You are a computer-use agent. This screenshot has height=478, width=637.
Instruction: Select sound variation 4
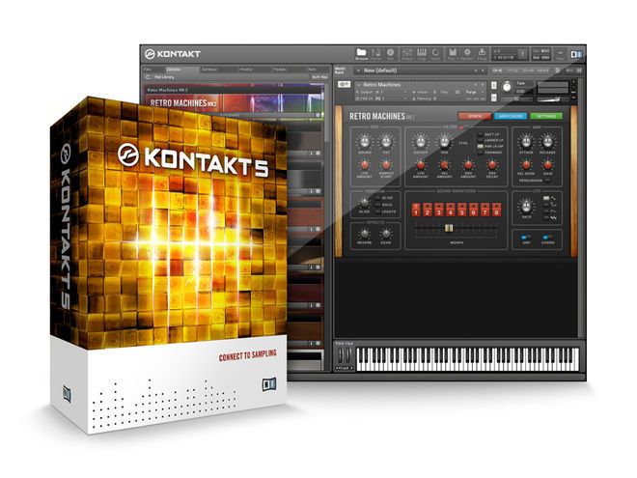[451, 210]
